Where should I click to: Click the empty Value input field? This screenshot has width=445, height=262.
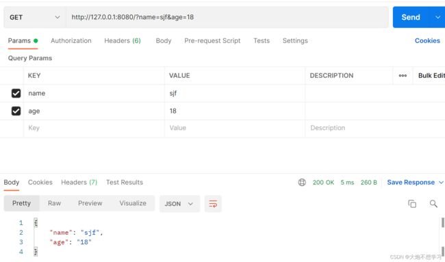(x=235, y=128)
